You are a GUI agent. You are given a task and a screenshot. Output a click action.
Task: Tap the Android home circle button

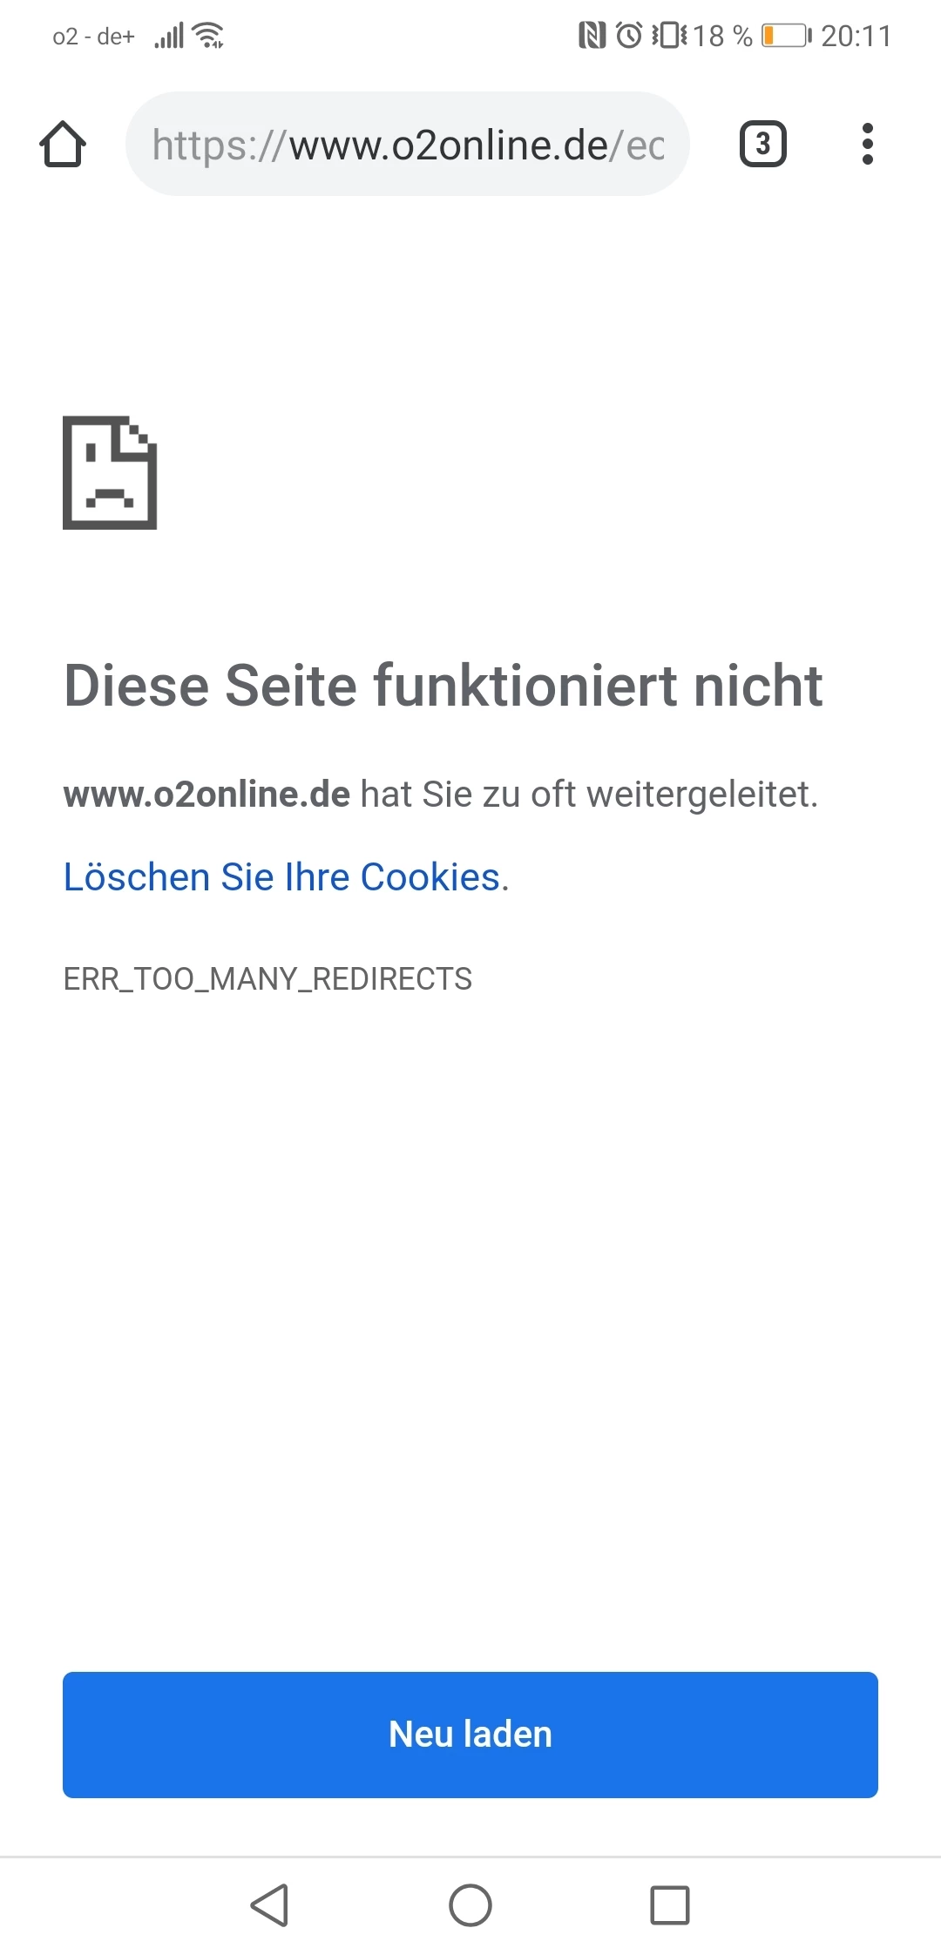point(470,1904)
